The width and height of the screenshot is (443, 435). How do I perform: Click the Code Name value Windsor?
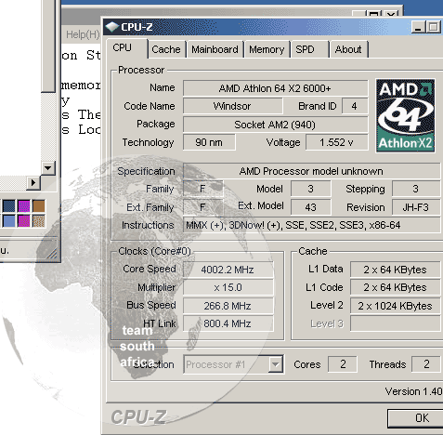coord(233,106)
